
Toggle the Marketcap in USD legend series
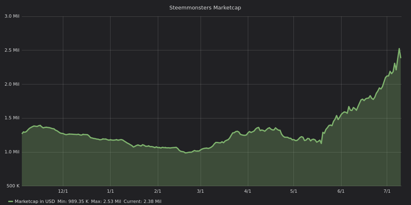(x=35, y=202)
